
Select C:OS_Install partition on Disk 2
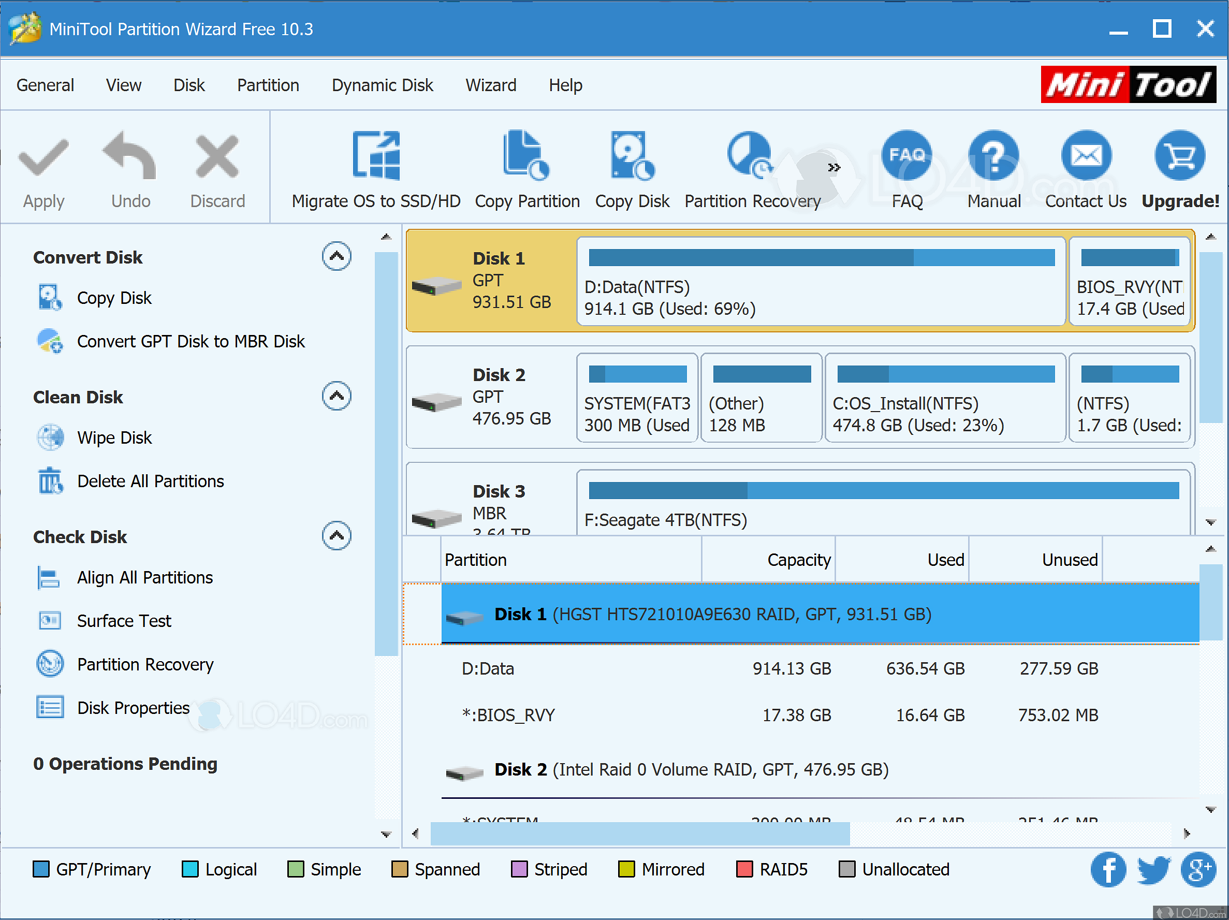[945, 398]
